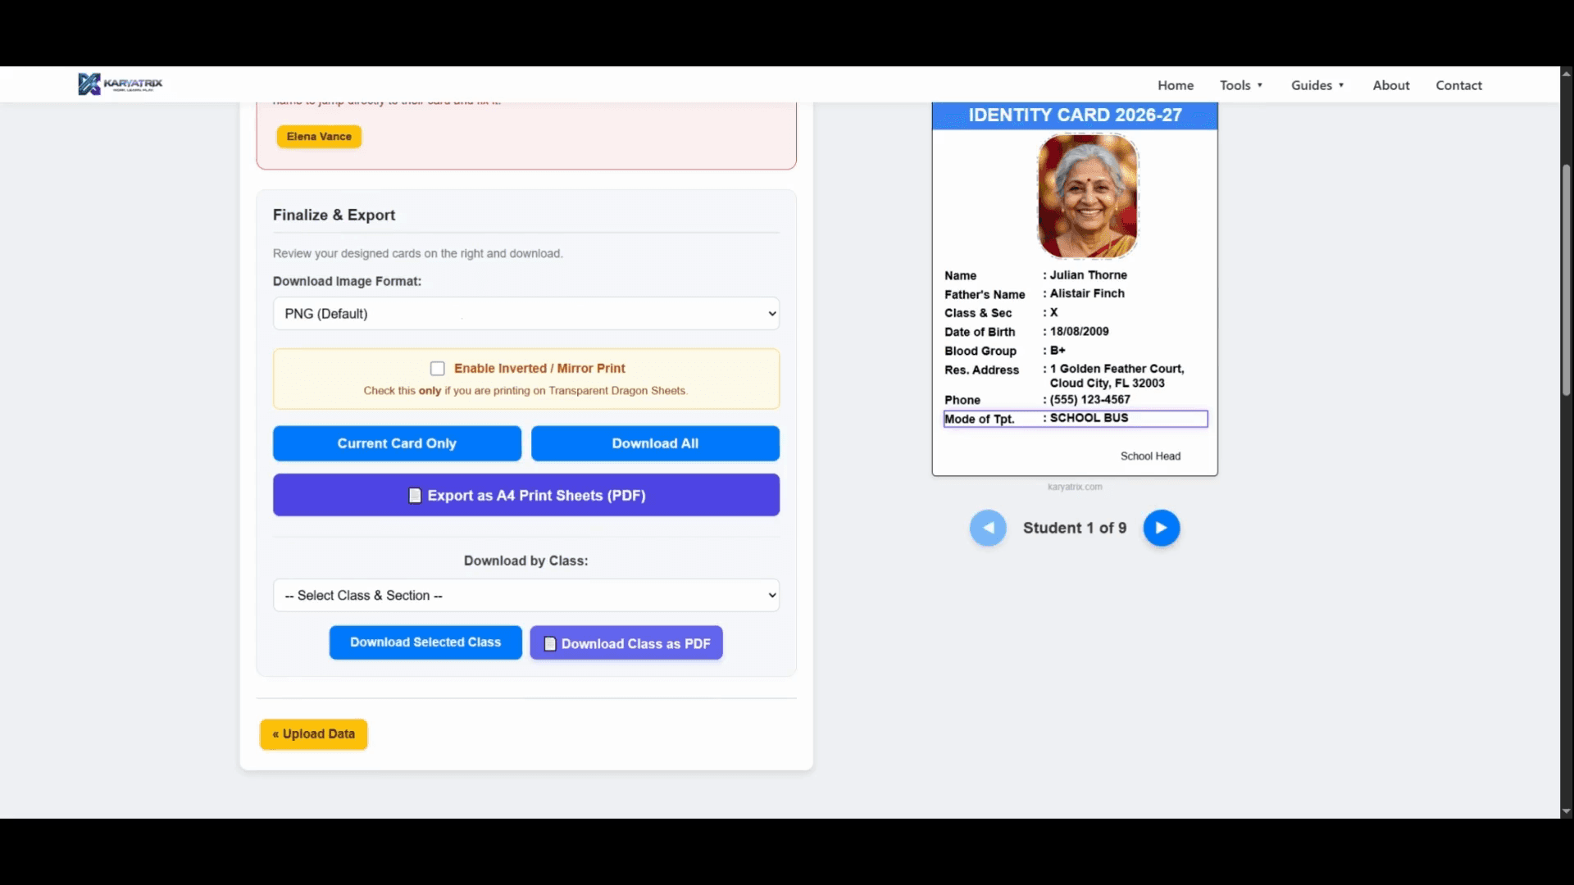
Task: Click Finalize & Export heading
Action: [x=334, y=215]
